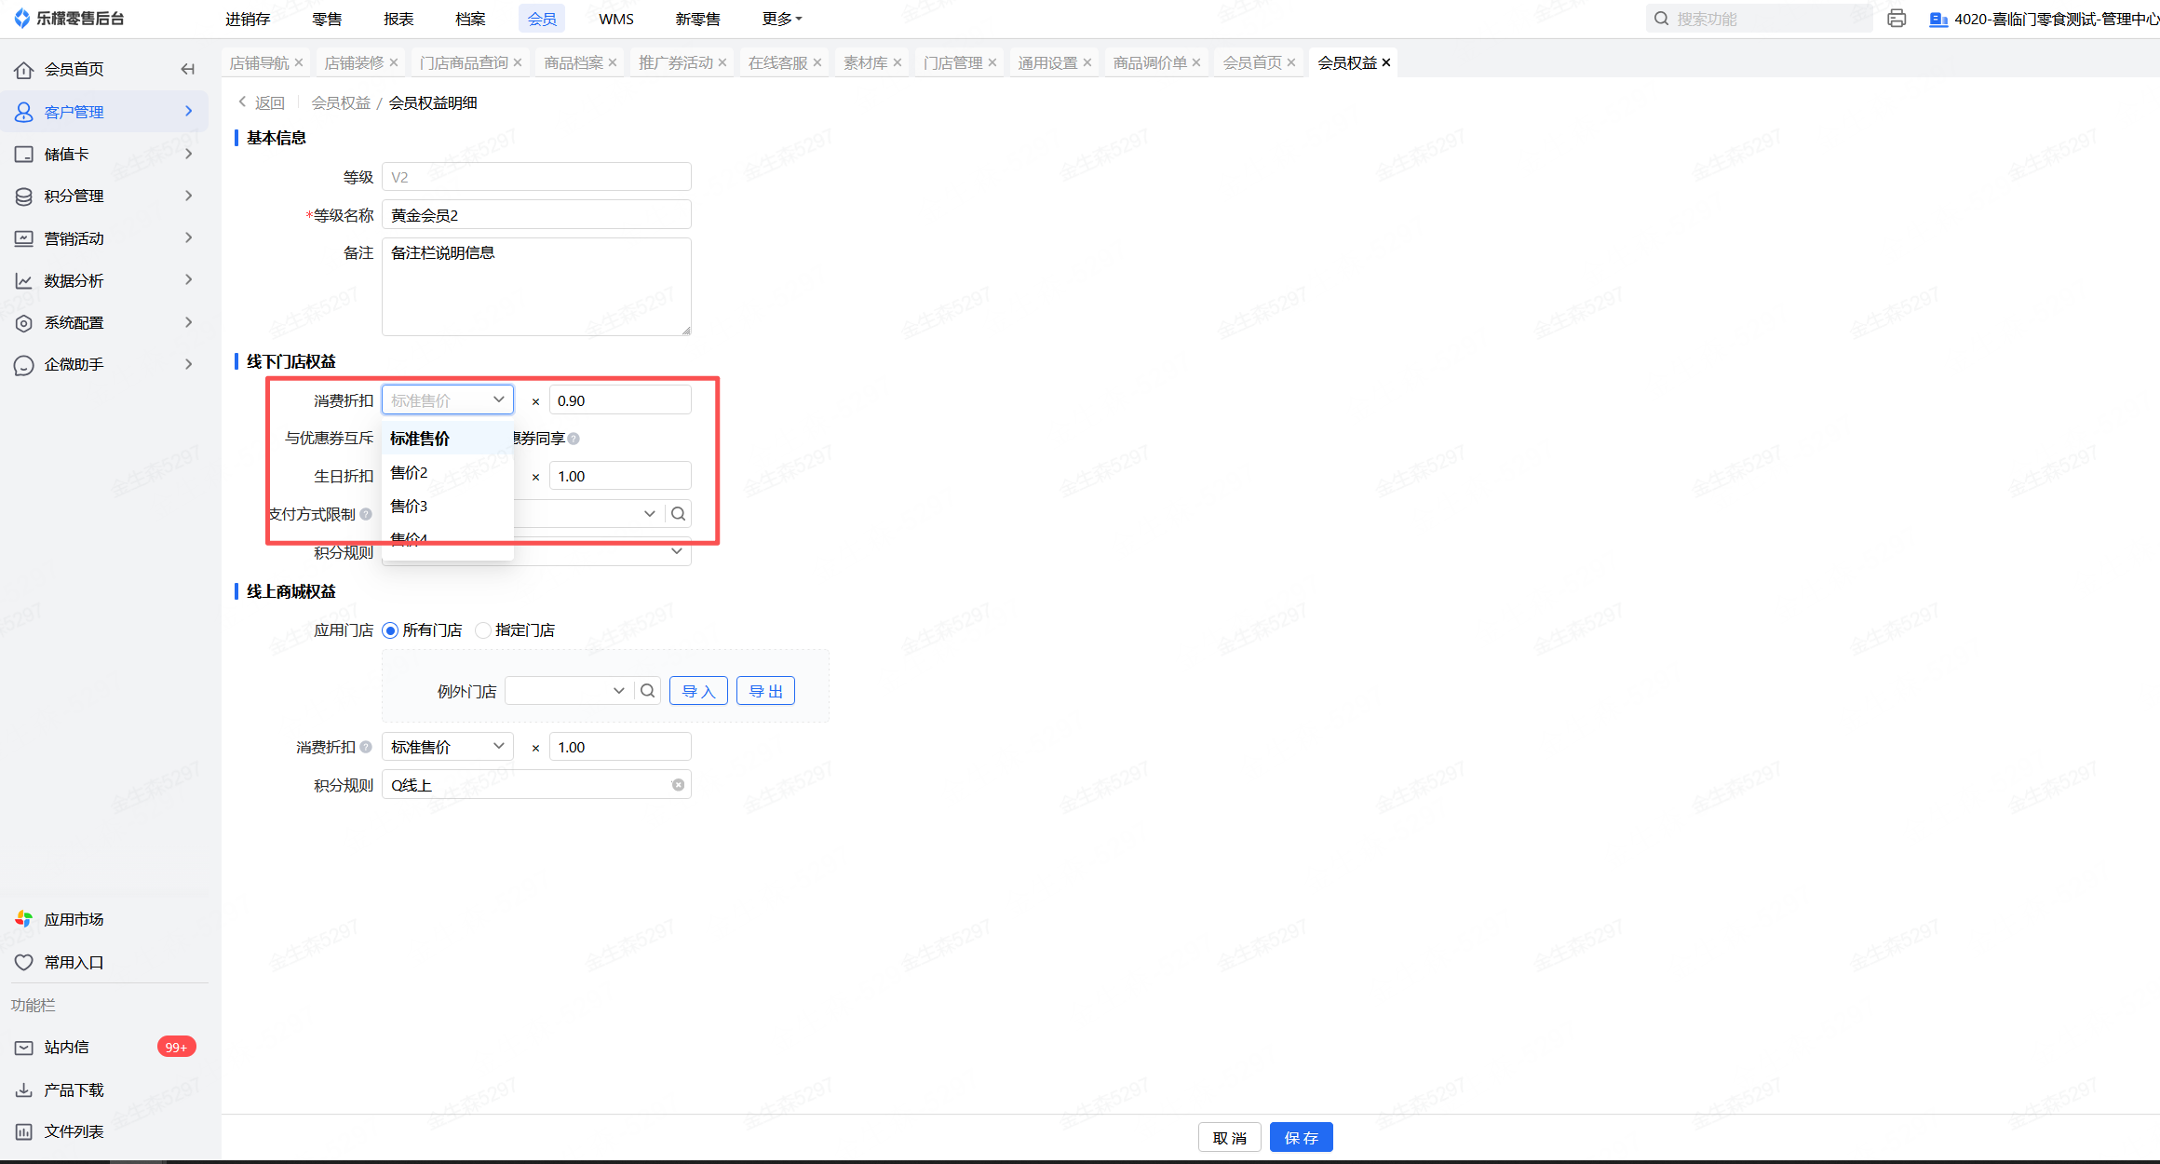Switch to the 门店管理 tab

(952, 62)
